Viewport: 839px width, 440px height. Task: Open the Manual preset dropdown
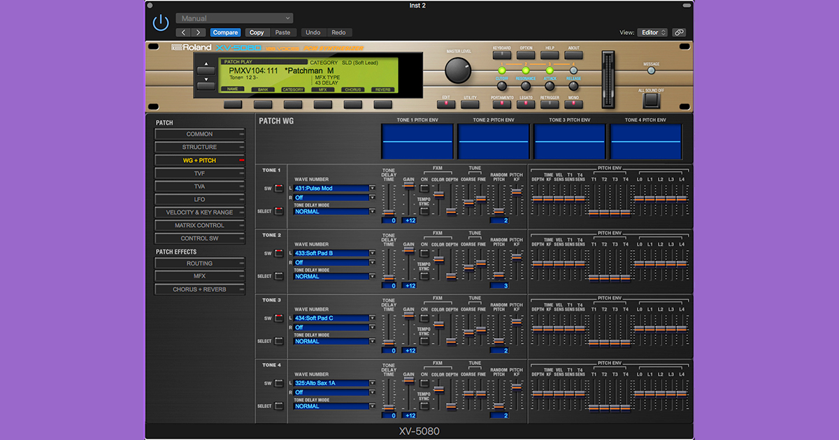click(234, 18)
